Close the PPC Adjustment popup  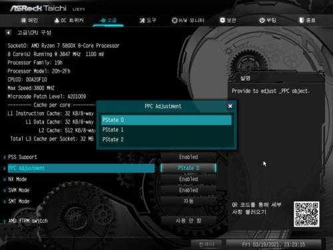pos(230,106)
